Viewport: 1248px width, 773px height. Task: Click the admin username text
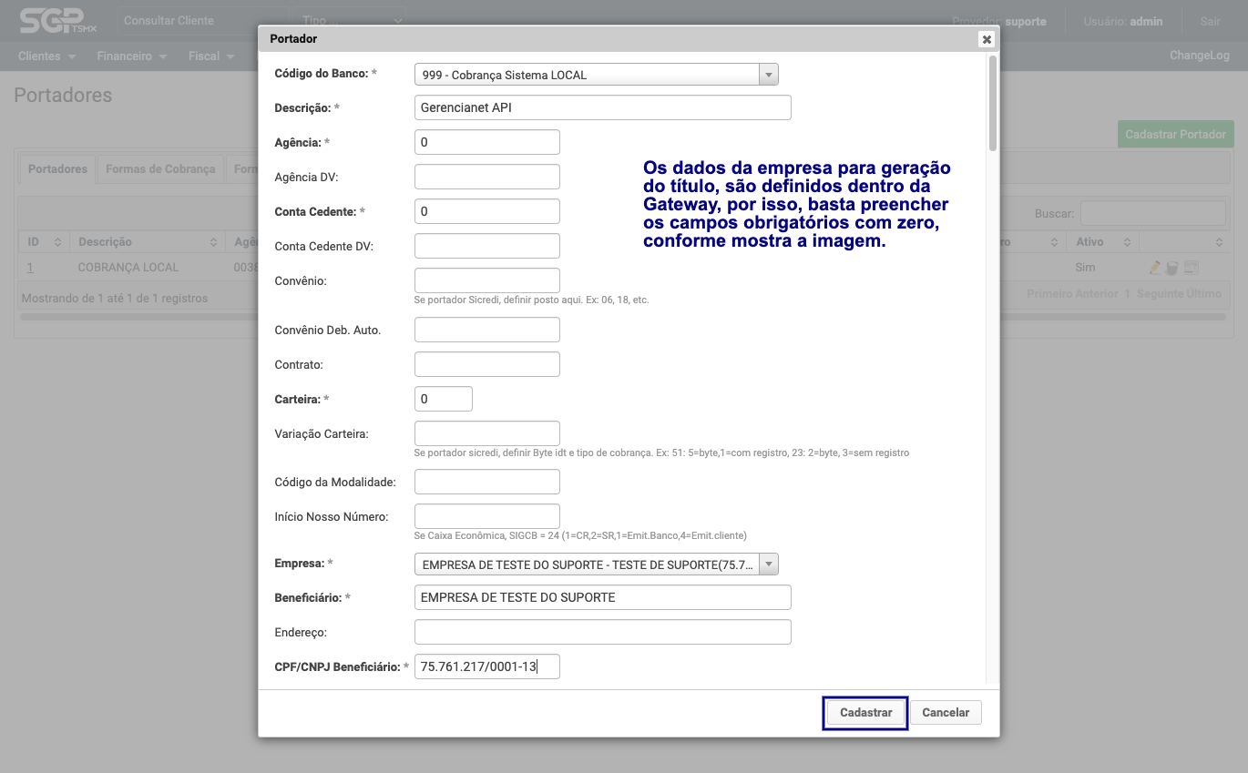point(1146,21)
